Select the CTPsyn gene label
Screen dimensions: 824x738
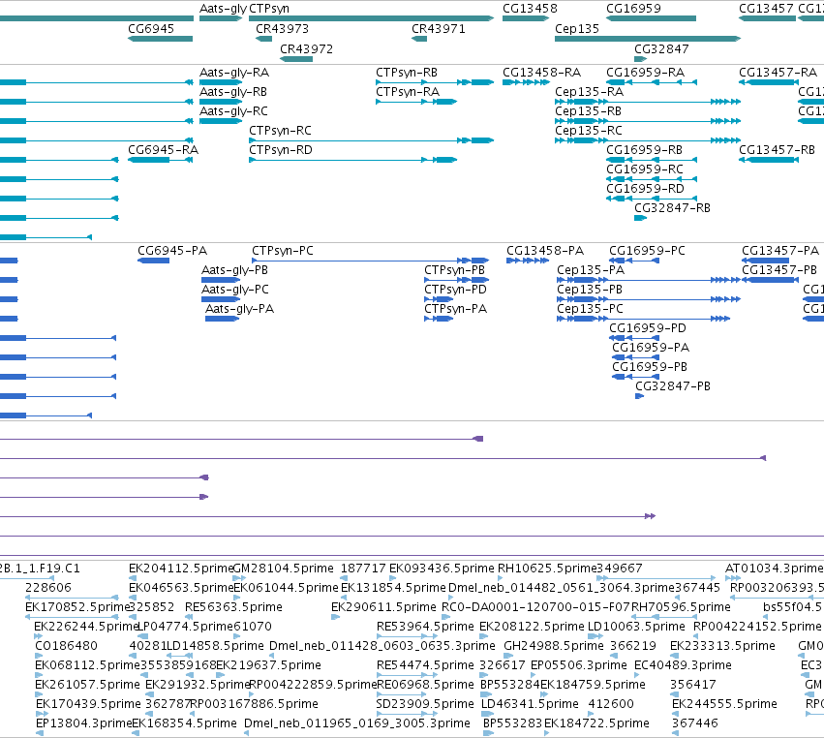[269, 9]
